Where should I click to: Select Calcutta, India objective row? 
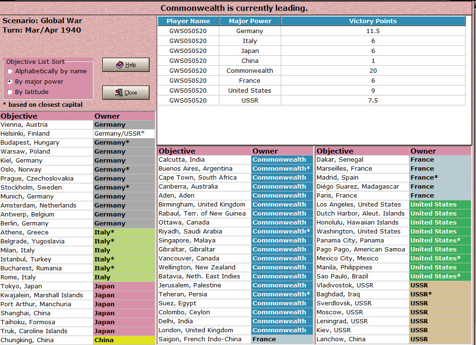[x=235, y=160]
